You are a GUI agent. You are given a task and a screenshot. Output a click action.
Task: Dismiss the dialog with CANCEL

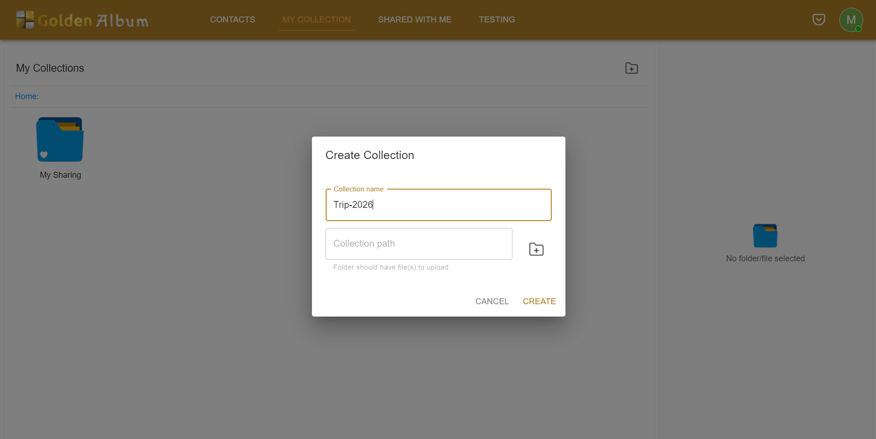click(492, 301)
